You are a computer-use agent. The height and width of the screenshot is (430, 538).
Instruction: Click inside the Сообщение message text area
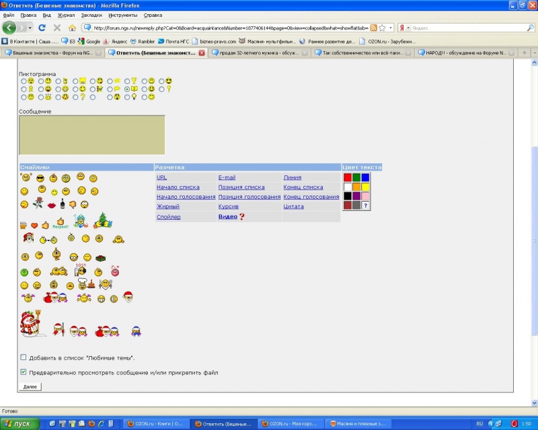(x=91, y=134)
